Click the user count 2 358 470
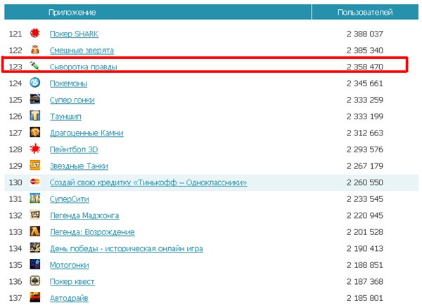 point(364,67)
